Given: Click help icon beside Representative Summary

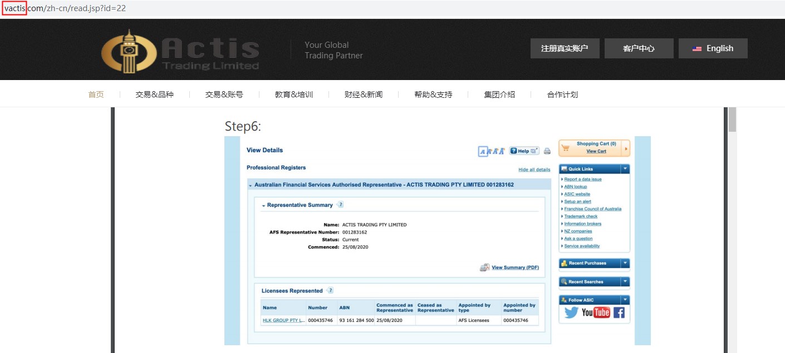Looking at the screenshot, I should (340, 205).
